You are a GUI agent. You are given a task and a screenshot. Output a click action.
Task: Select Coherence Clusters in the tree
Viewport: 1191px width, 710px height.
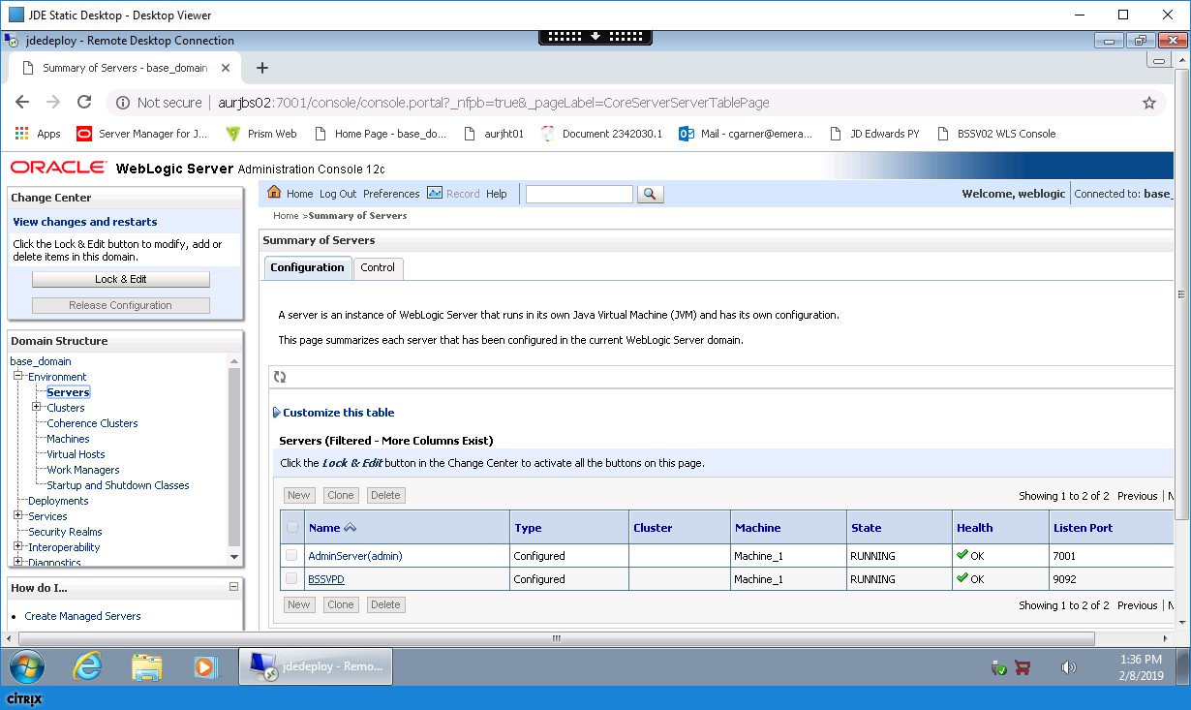click(x=92, y=423)
